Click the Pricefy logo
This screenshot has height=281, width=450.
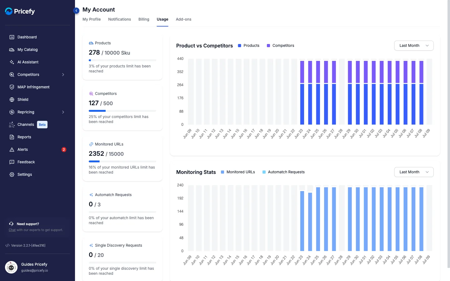tap(20, 11)
